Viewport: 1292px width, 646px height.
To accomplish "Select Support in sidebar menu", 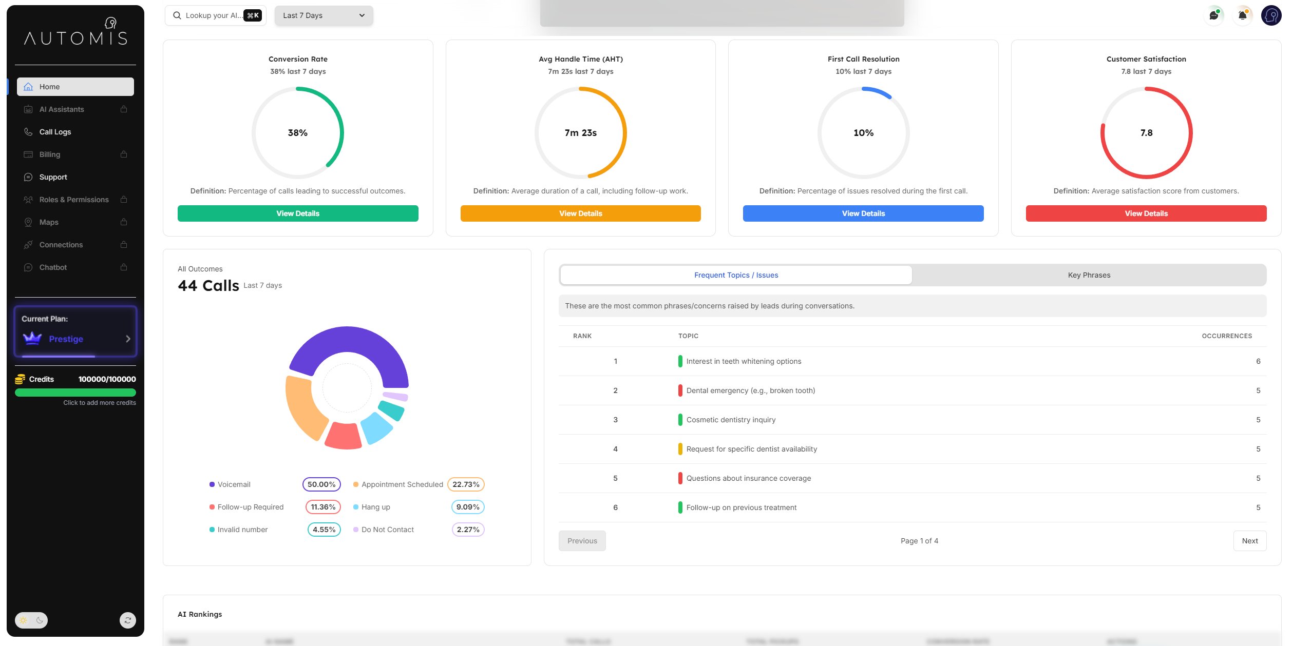I will tap(75, 177).
